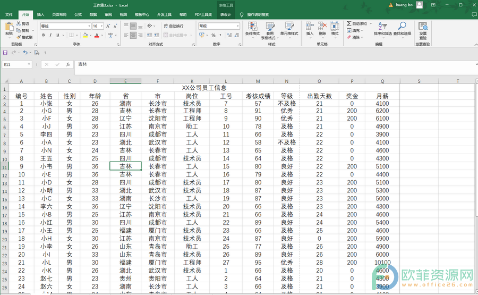Screen dimensions: 478x295
Task: Switch to the Insert (插入) tab
Action: [40, 14]
